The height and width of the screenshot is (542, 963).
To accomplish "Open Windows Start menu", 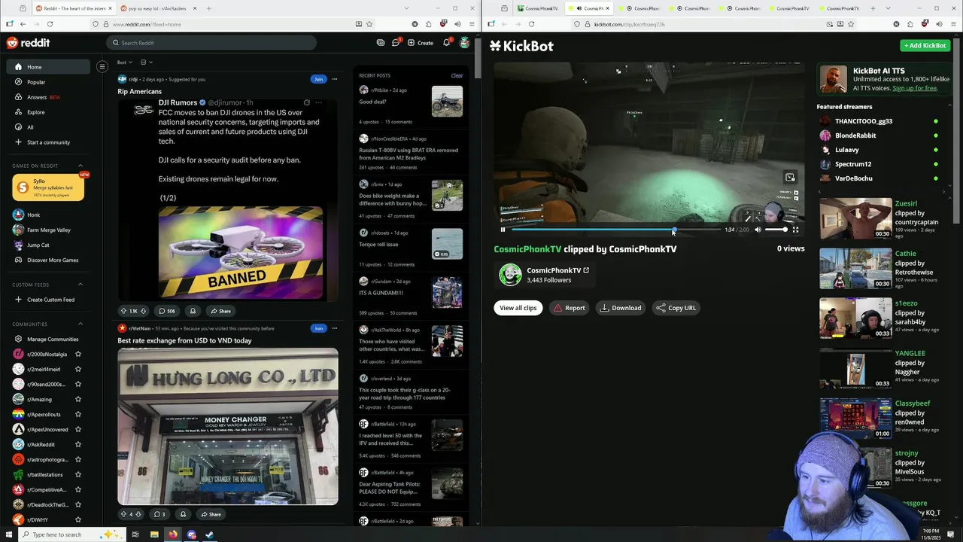I will tap(9, 534).
